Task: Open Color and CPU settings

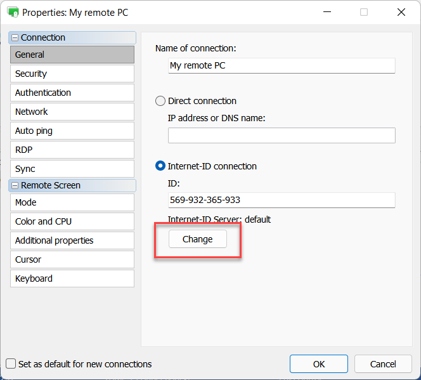Action: 72,221
